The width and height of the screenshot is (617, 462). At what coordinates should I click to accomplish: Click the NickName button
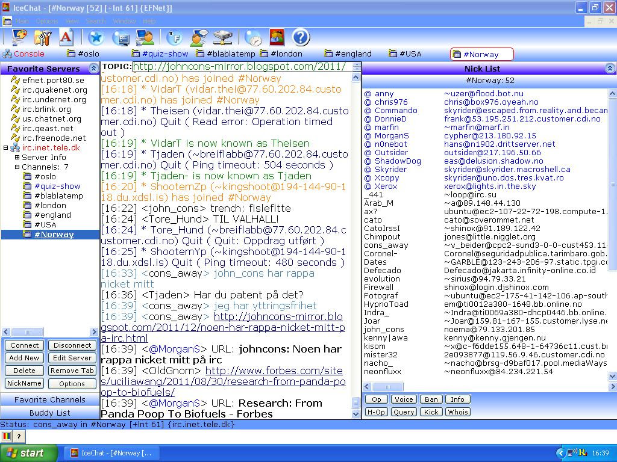(24, 383)
